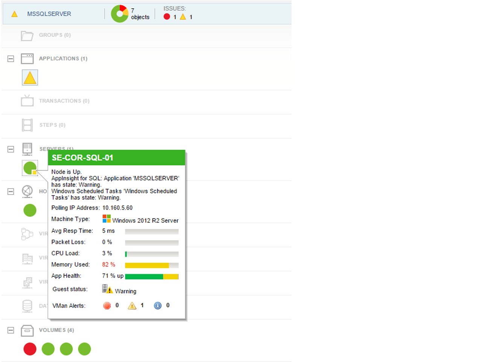Screen dimensions: 482x362
Task: Click the VMan warning alerts triangle icon
Action: (132, 305)
